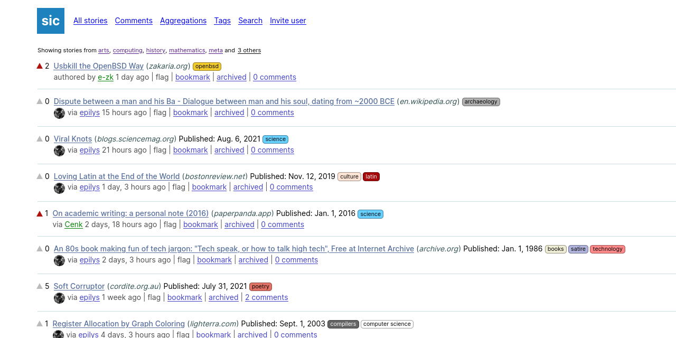Open the 80s book Tech speak story
The image size is (676, 338).
pyautogui.click(x=234, y=249)
